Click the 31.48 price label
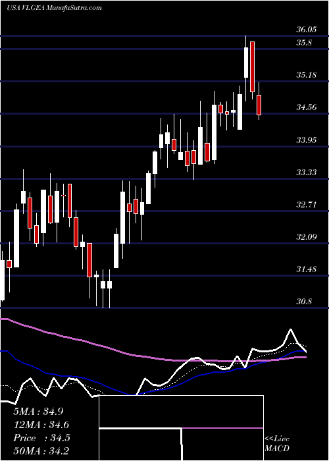The image size is (329, 461). [306, 269]
